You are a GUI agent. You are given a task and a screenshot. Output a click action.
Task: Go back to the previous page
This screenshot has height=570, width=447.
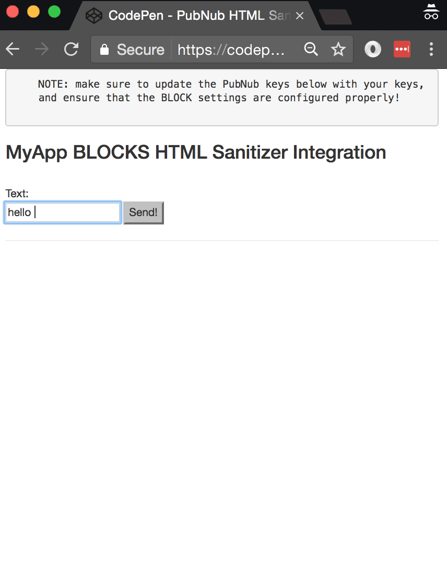point(13,50)
